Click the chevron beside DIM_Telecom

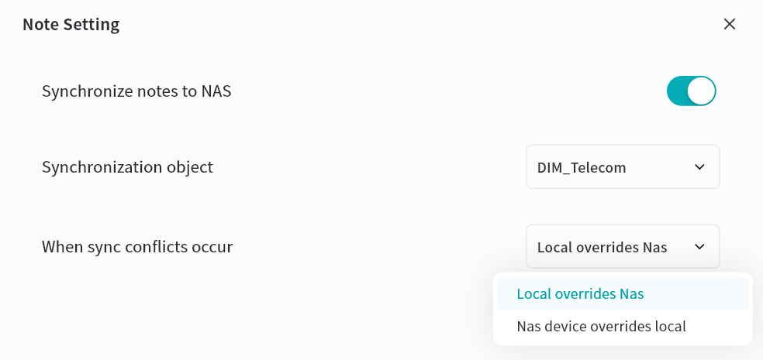tap(699, 167)
